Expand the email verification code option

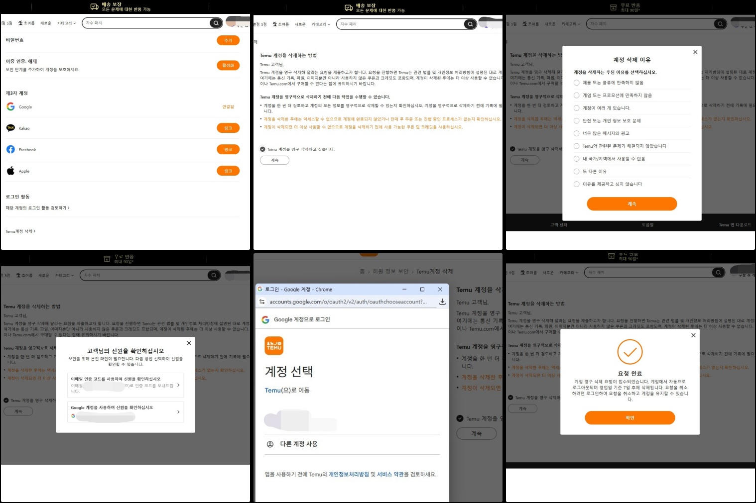click(126, 385)
